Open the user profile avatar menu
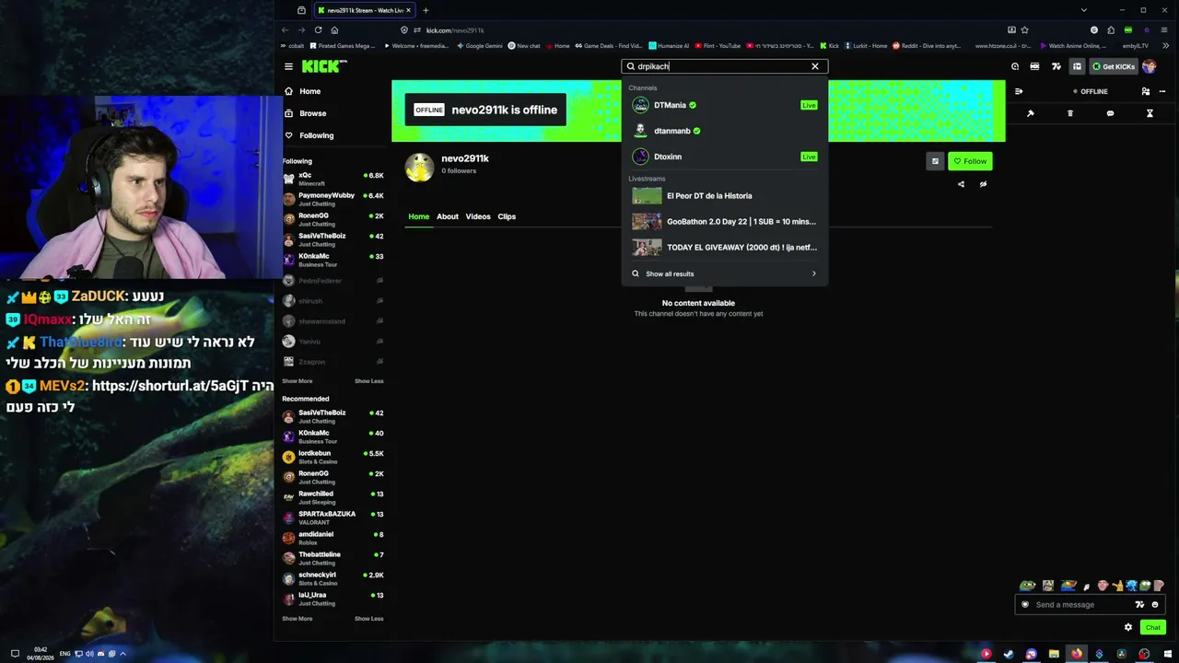This screenshot has height=663, width=1179. pyautogui.click(x=1150, y=66)
